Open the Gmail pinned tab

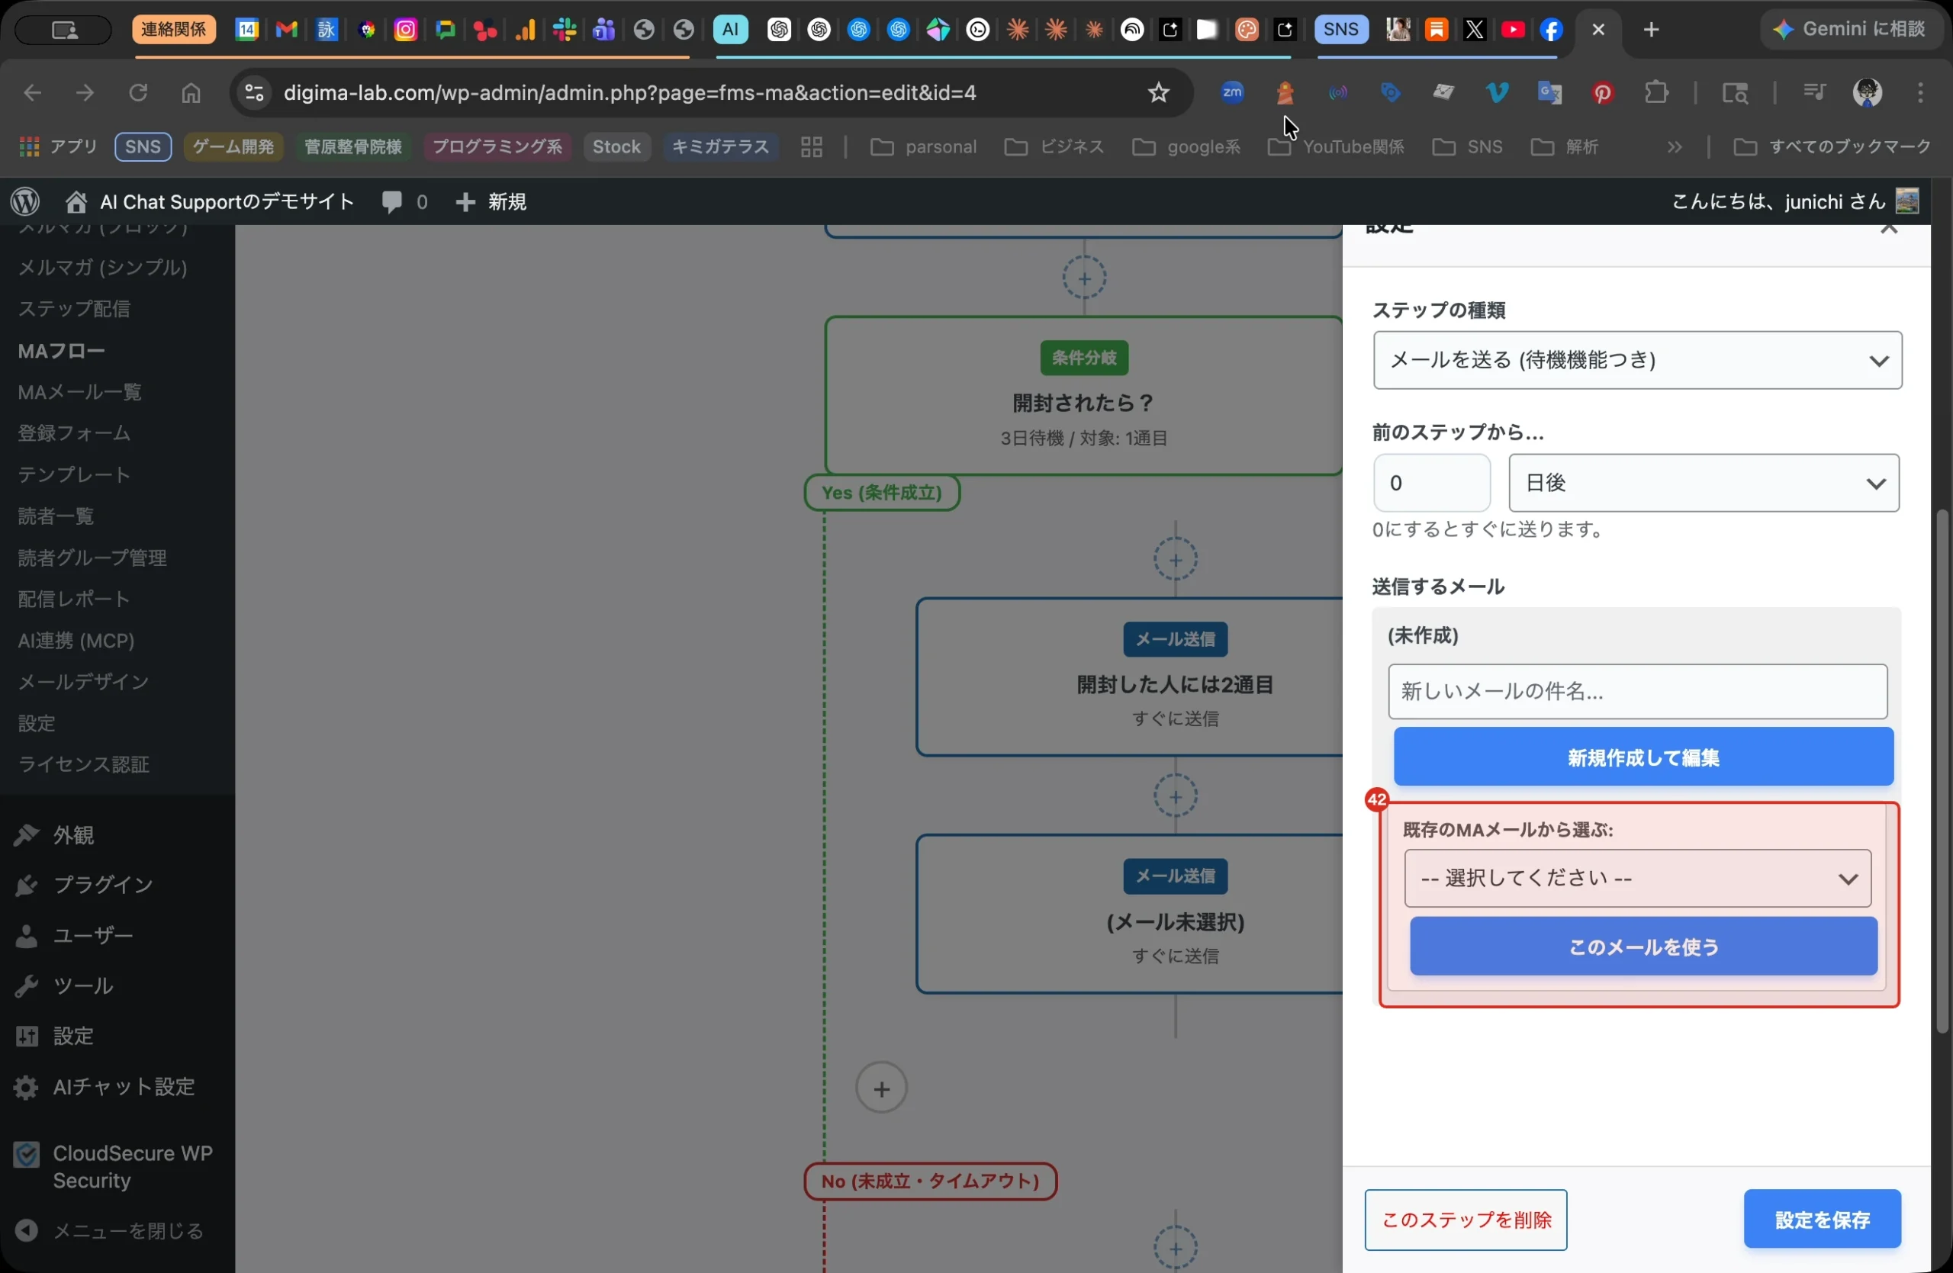tap(286, 31)
